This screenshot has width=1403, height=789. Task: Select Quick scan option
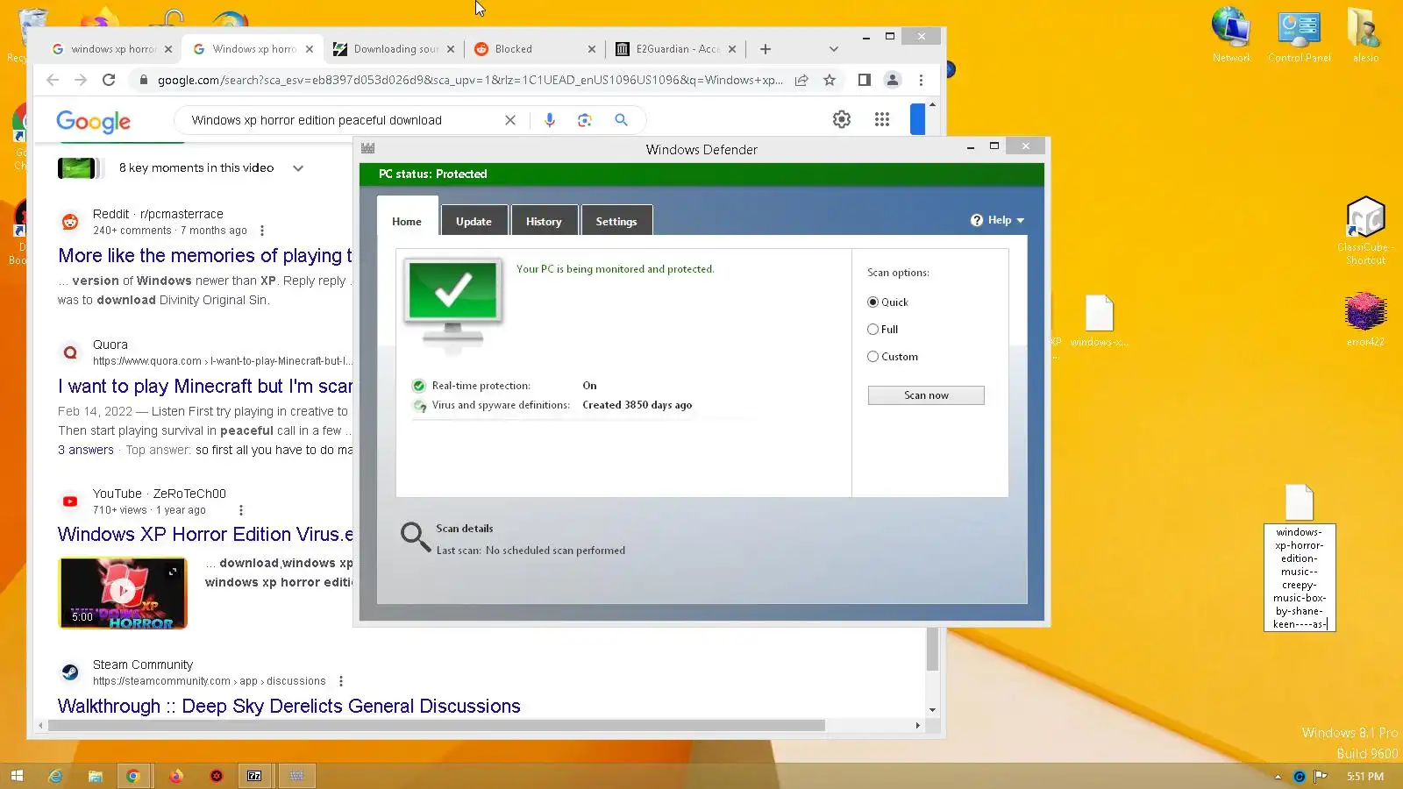872,302
